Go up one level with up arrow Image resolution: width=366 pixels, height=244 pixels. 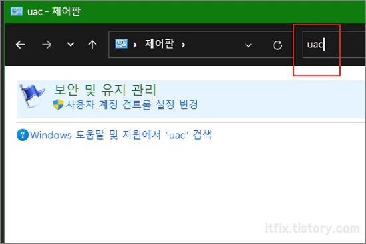point(92,45)
